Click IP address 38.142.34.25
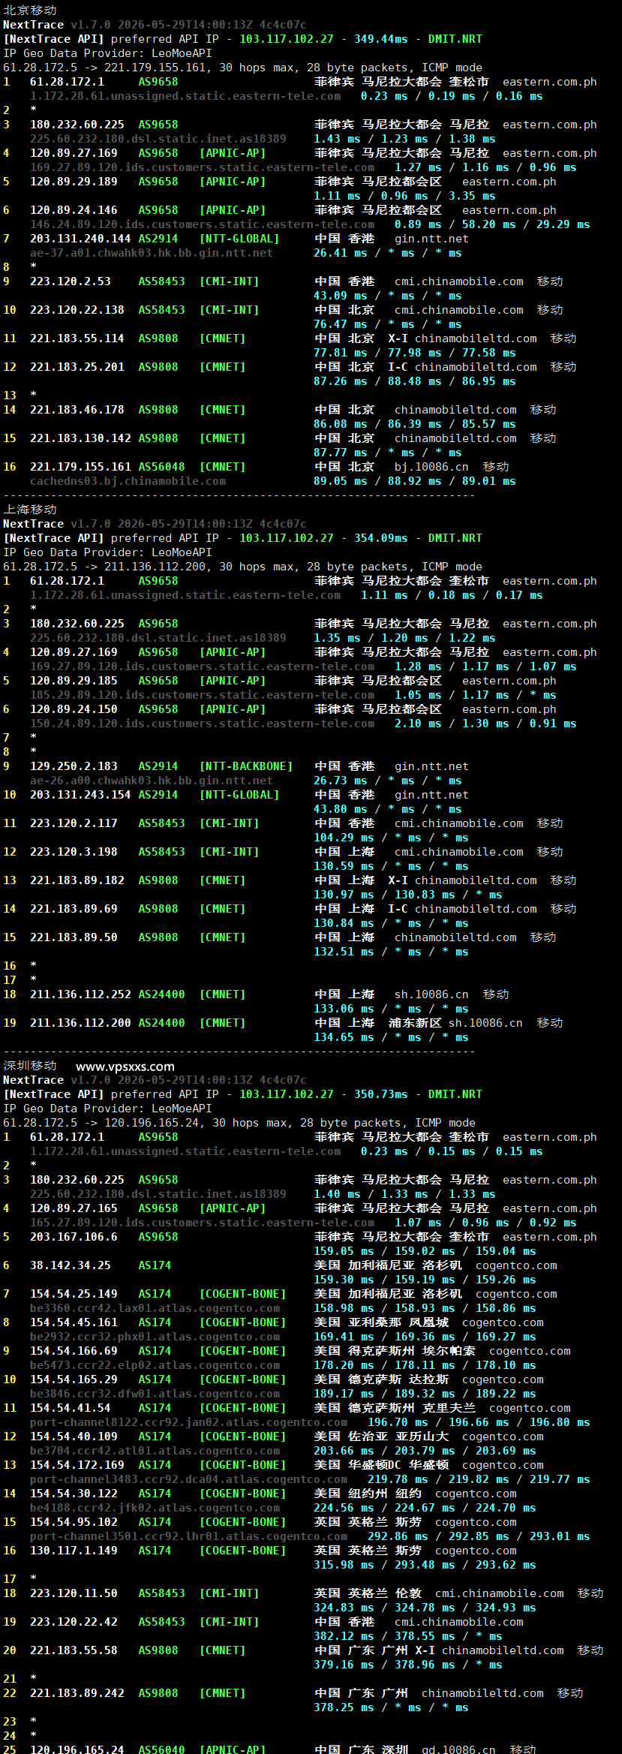622x1754 pixels. click(71, 1265)
